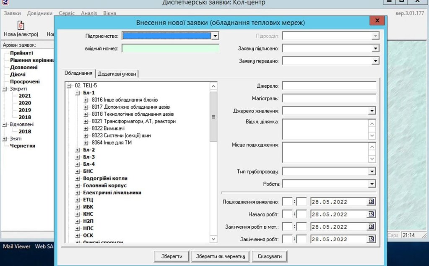Image resolution: width=429 pixels, height=266 pixels.
Task: Select Чернетки in the archive tree
Action: click(23, 146)
